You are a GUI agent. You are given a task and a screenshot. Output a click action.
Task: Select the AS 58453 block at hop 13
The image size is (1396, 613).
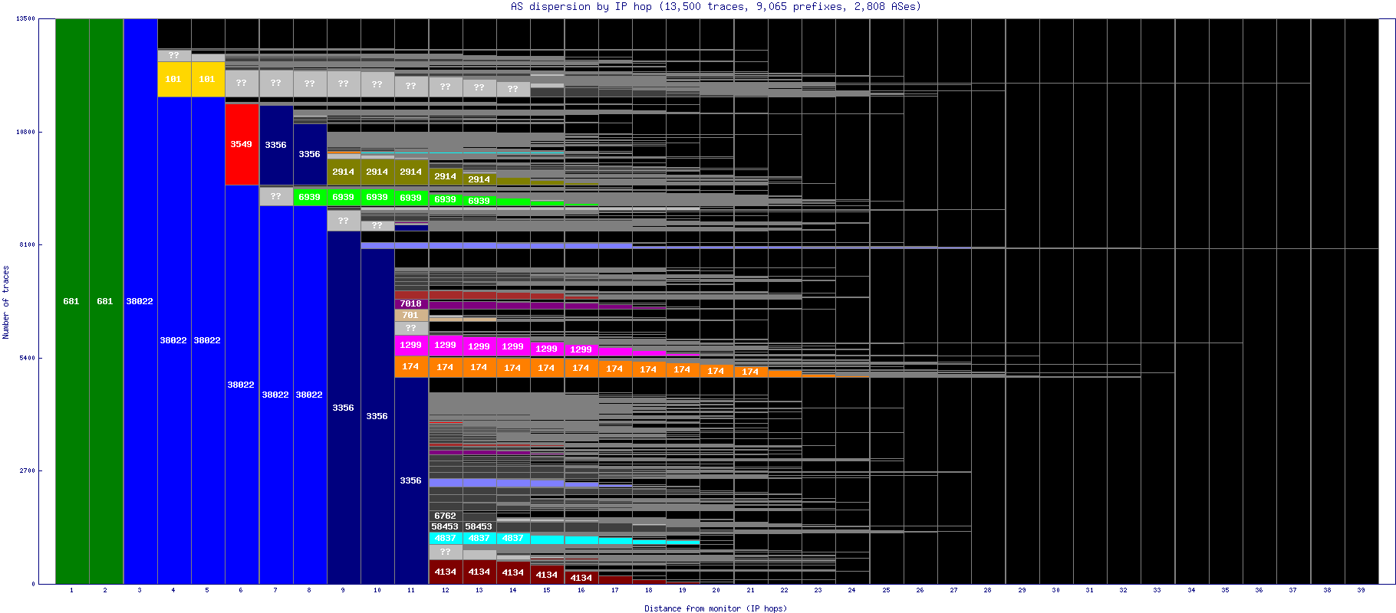point(479,526)
